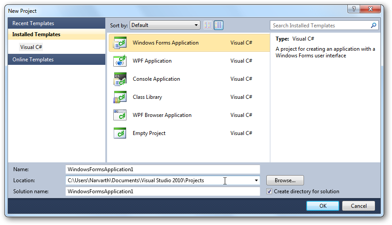This screenshot has width=392, height=225.
Task: Choose the Console Application icon
Action: tap(120, 79)
